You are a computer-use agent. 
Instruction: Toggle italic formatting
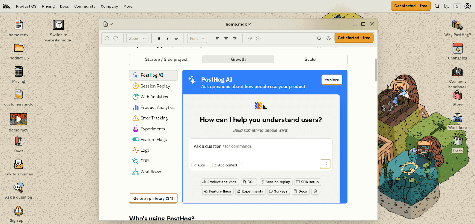click(167, 38)
